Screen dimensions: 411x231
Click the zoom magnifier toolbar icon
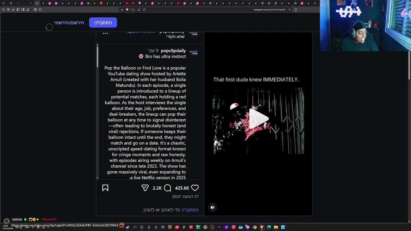pos(144,10)
